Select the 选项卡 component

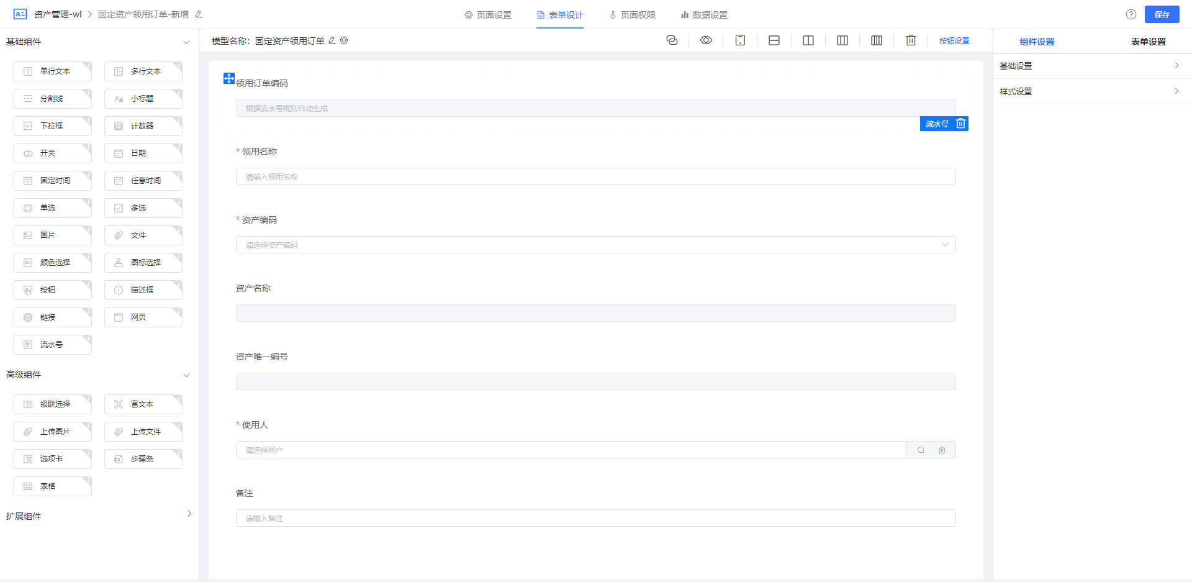53,459
